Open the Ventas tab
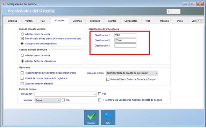The width and height of the screenshot is (206, 128). pos(29,21)
